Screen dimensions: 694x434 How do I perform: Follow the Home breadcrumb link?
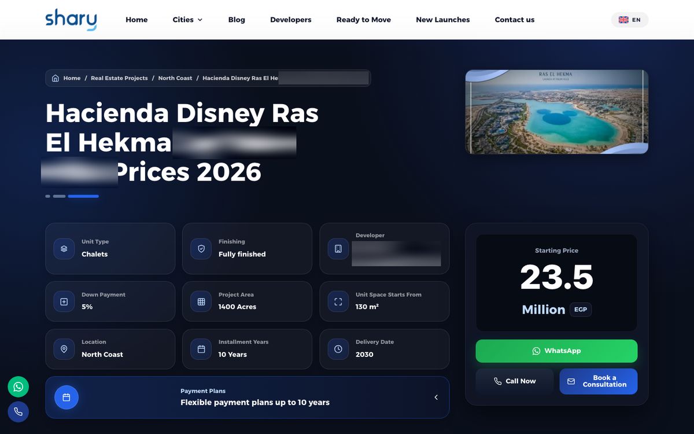coord(72,78)
